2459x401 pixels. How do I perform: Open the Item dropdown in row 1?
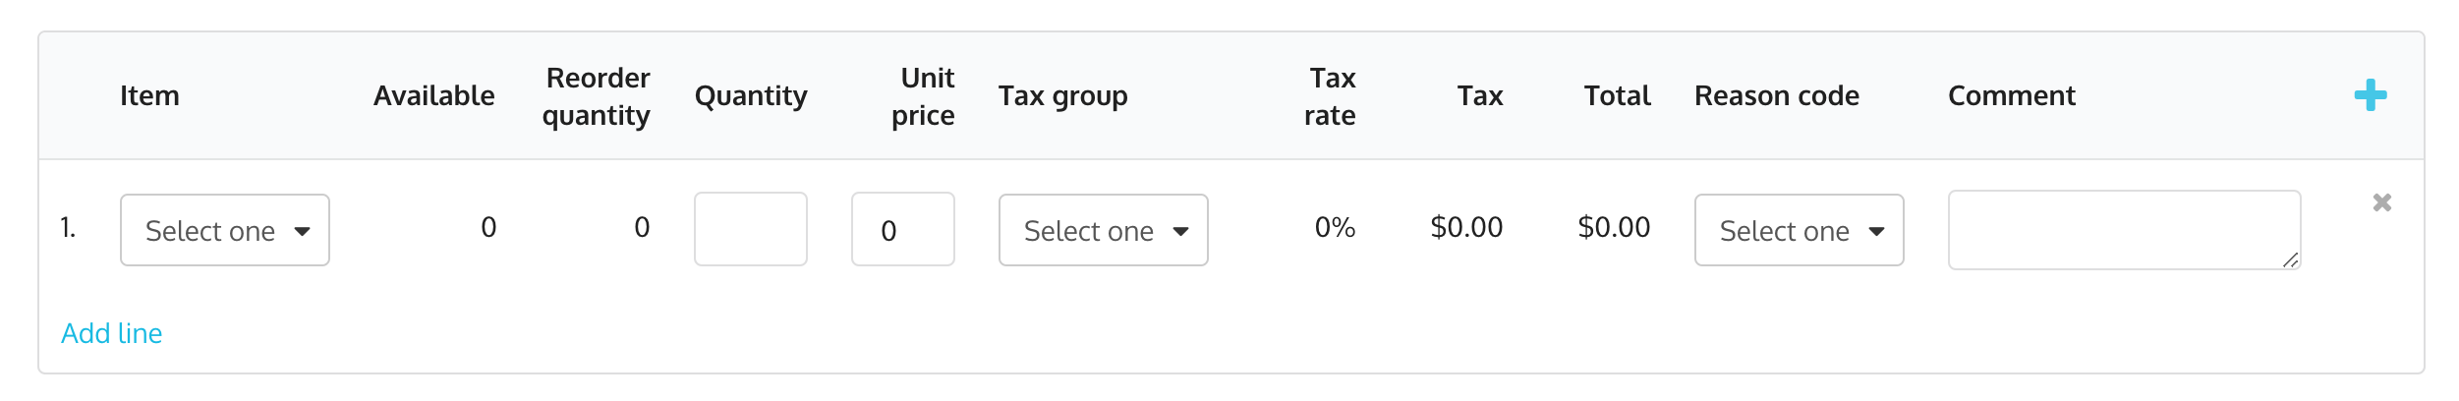click(225, 231)
